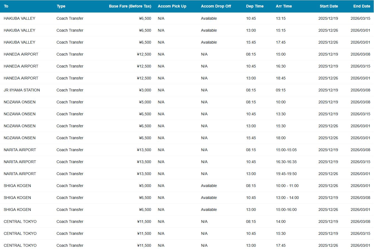Viewport: 374px width, 249px height.
Task: Click the ¥3,000 base fare cell
Action: point(145,90)
